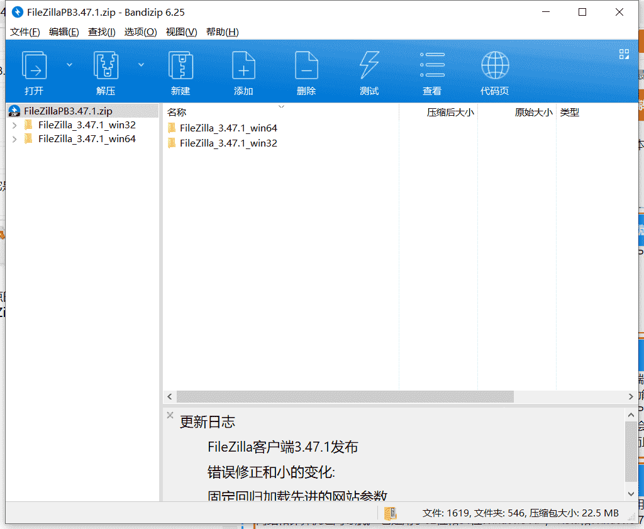Open the 查找(I) menu

coord(101,32)
